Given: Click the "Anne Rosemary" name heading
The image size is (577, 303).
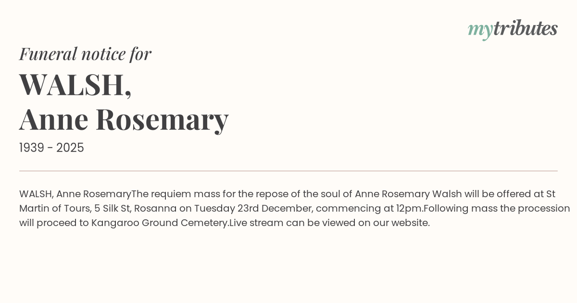Looking at the screenshot, I should pos(124,119).
